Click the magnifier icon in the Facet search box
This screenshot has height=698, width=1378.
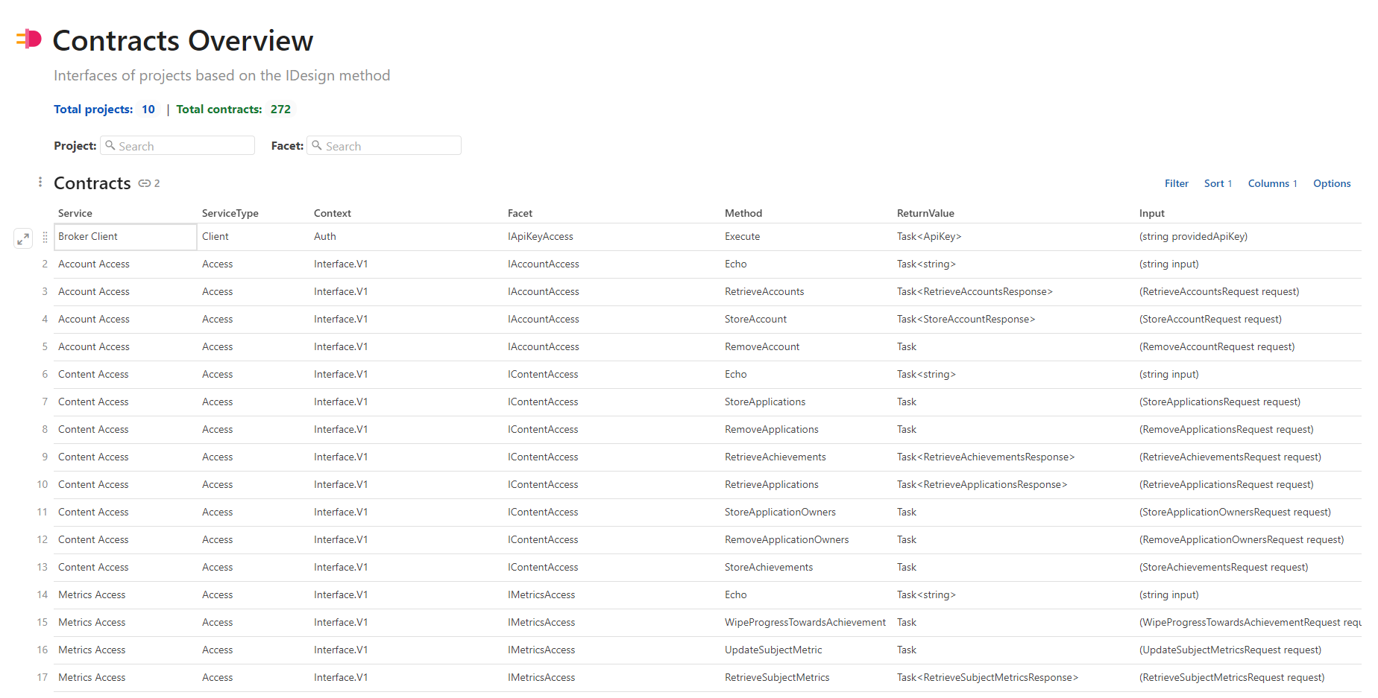318,145
